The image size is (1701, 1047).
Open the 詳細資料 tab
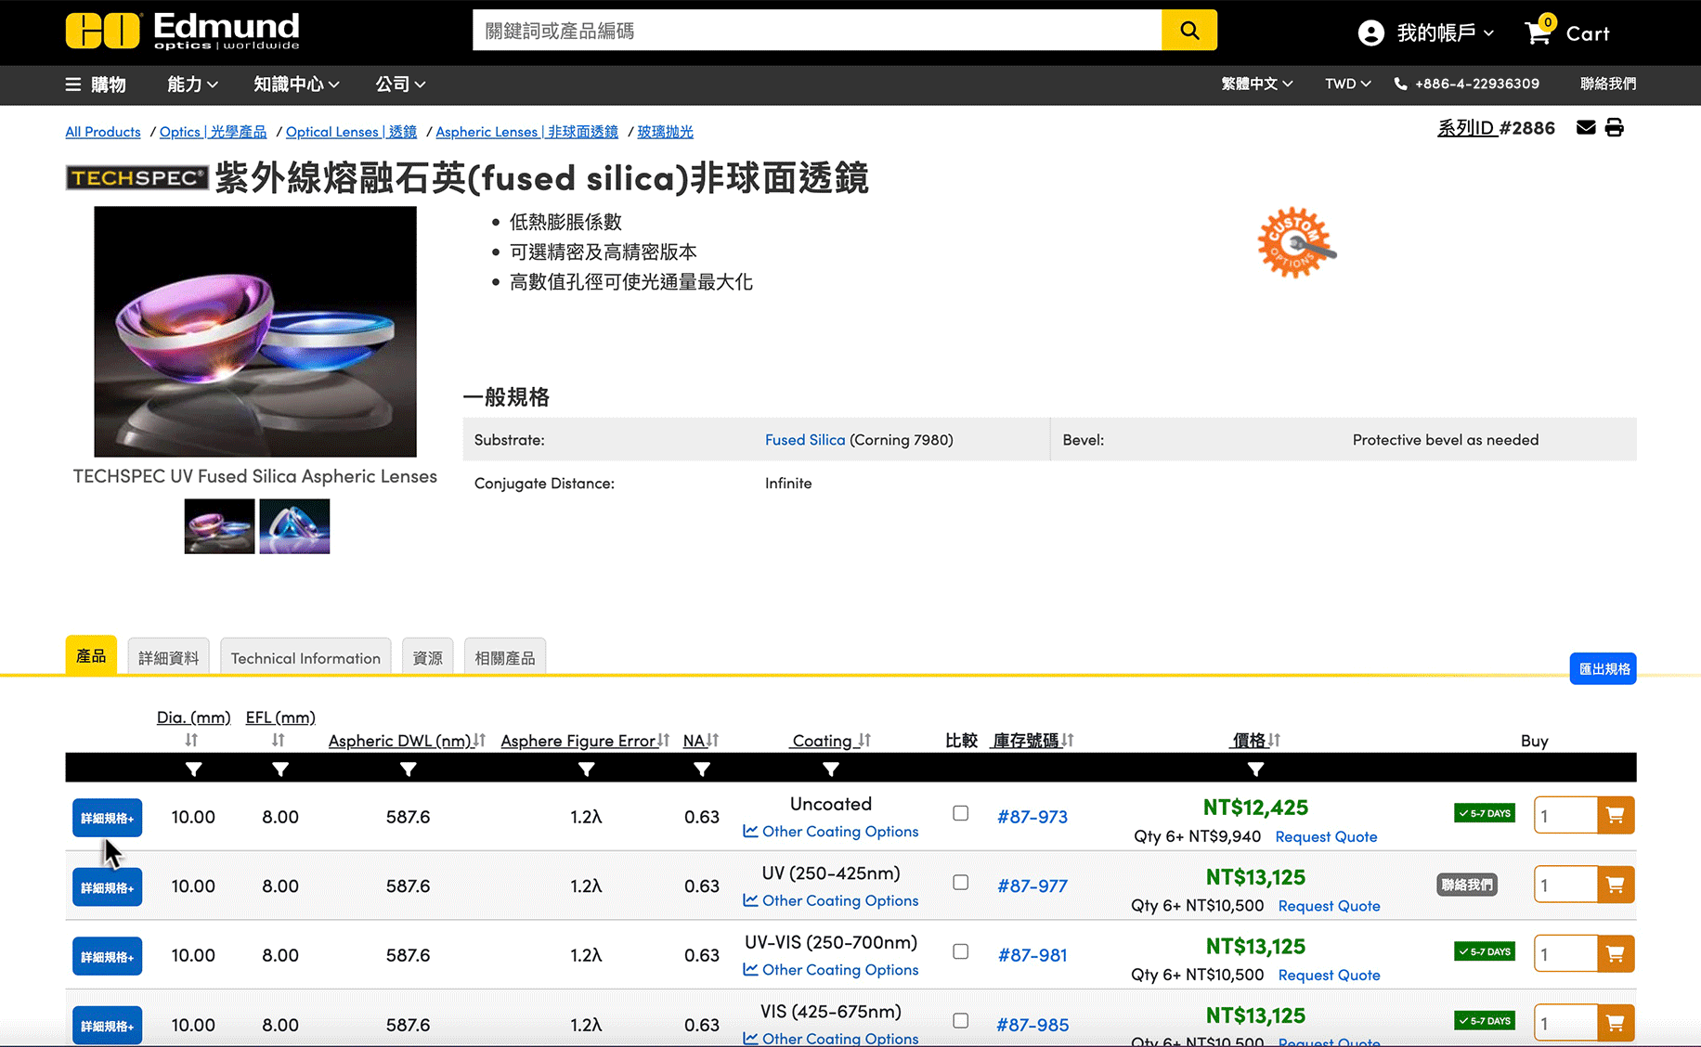(x=168, y=658)
